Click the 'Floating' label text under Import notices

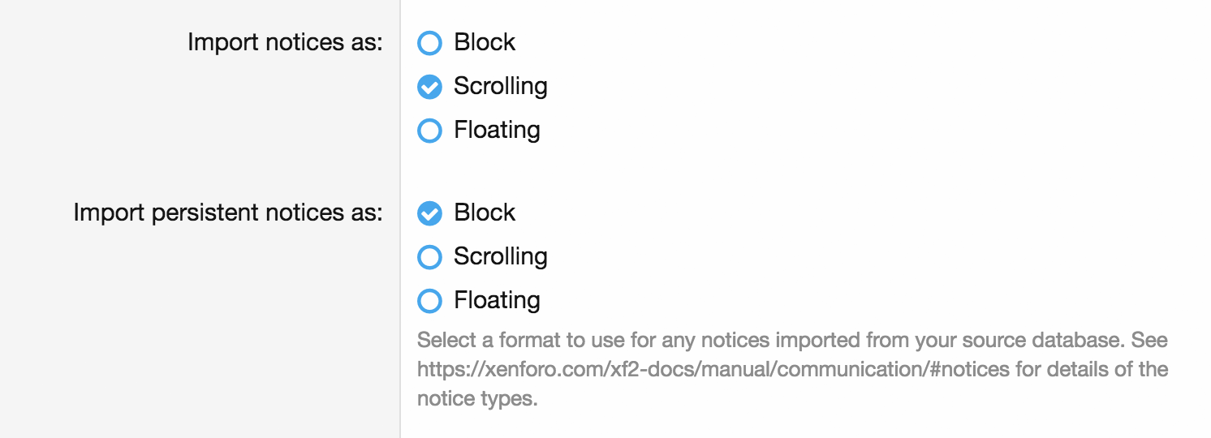point(497,130)
